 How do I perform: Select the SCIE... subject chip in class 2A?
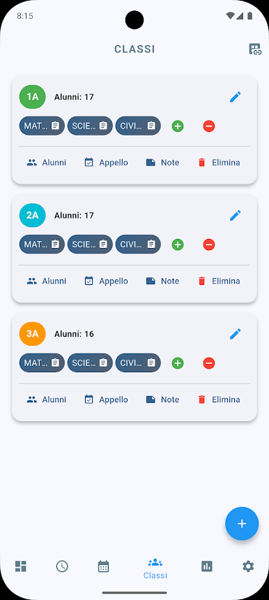point(90,244)
